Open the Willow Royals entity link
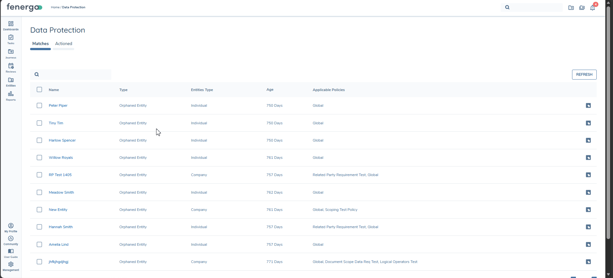The height and width of the screenshot is (278, 613). 61,158
